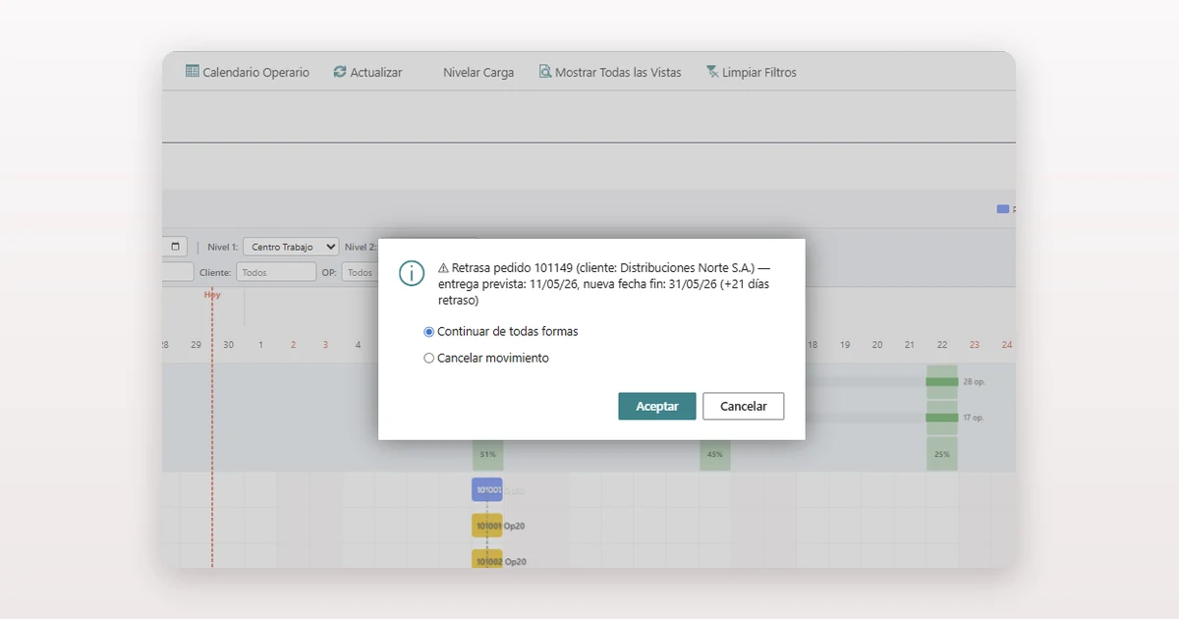Open the OP Todos filter field

pos(360,272)
